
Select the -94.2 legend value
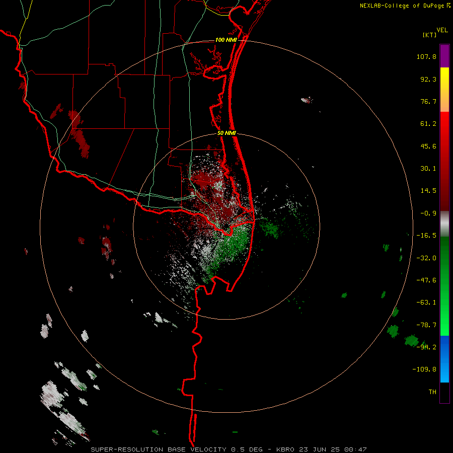(x=426, y=347)
